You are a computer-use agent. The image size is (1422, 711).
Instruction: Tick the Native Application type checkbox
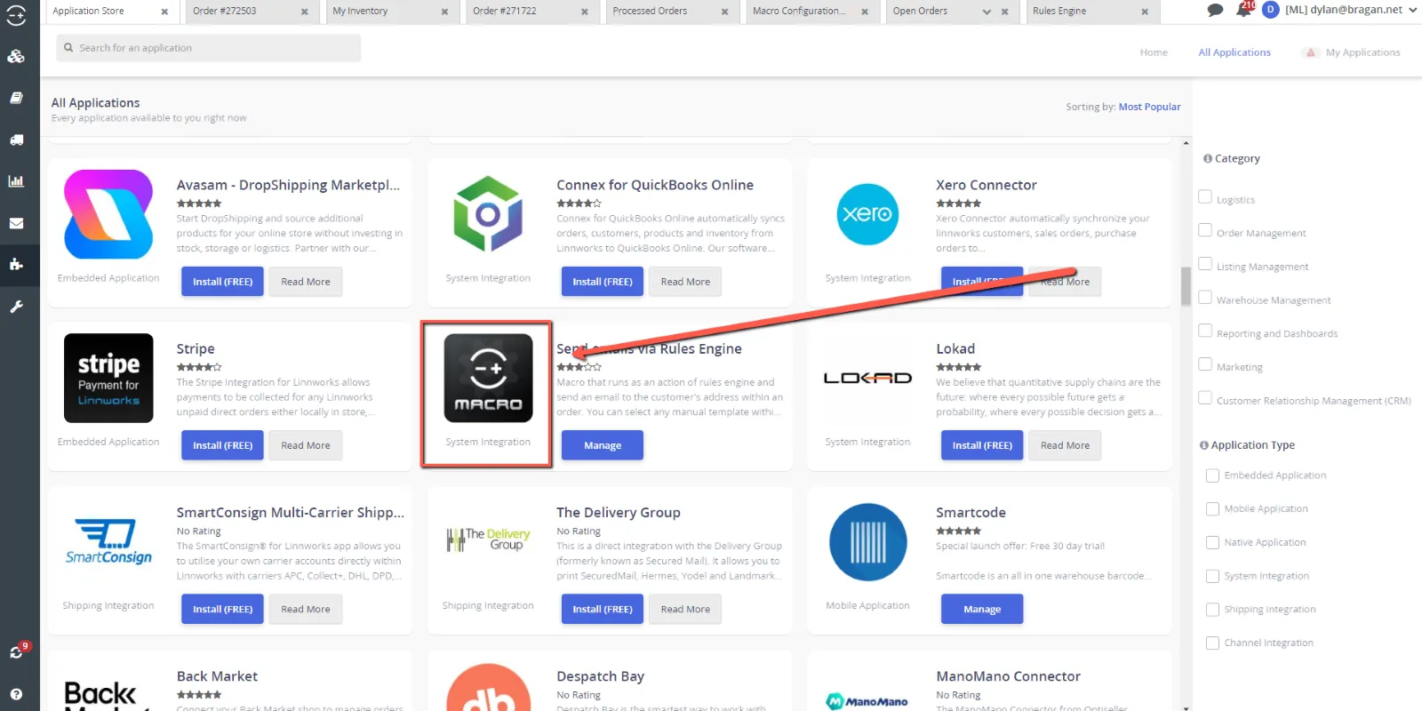(1212, 542)
